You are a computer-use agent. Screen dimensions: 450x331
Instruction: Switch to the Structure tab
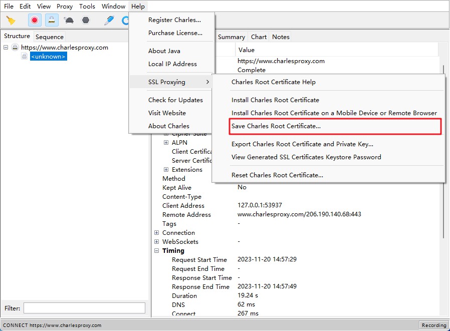[17, 36]
